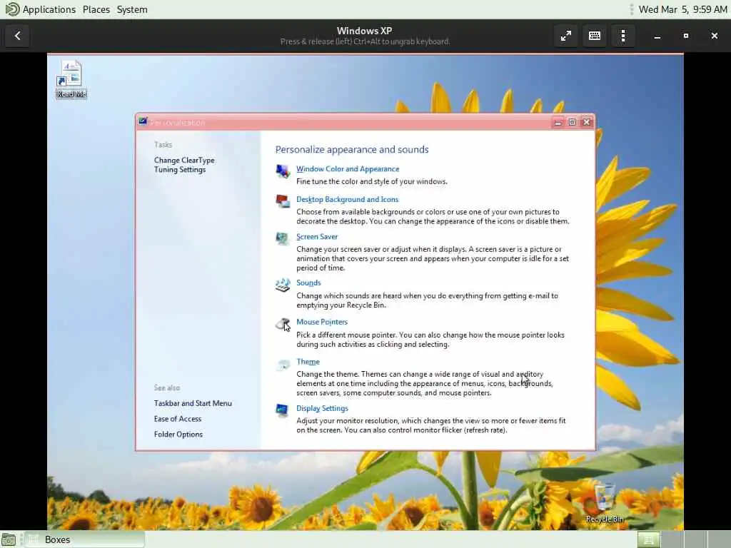Click 'Fine tune the color and style' description
The height and width of the screenshot is (548, 731).
(372, 182)
